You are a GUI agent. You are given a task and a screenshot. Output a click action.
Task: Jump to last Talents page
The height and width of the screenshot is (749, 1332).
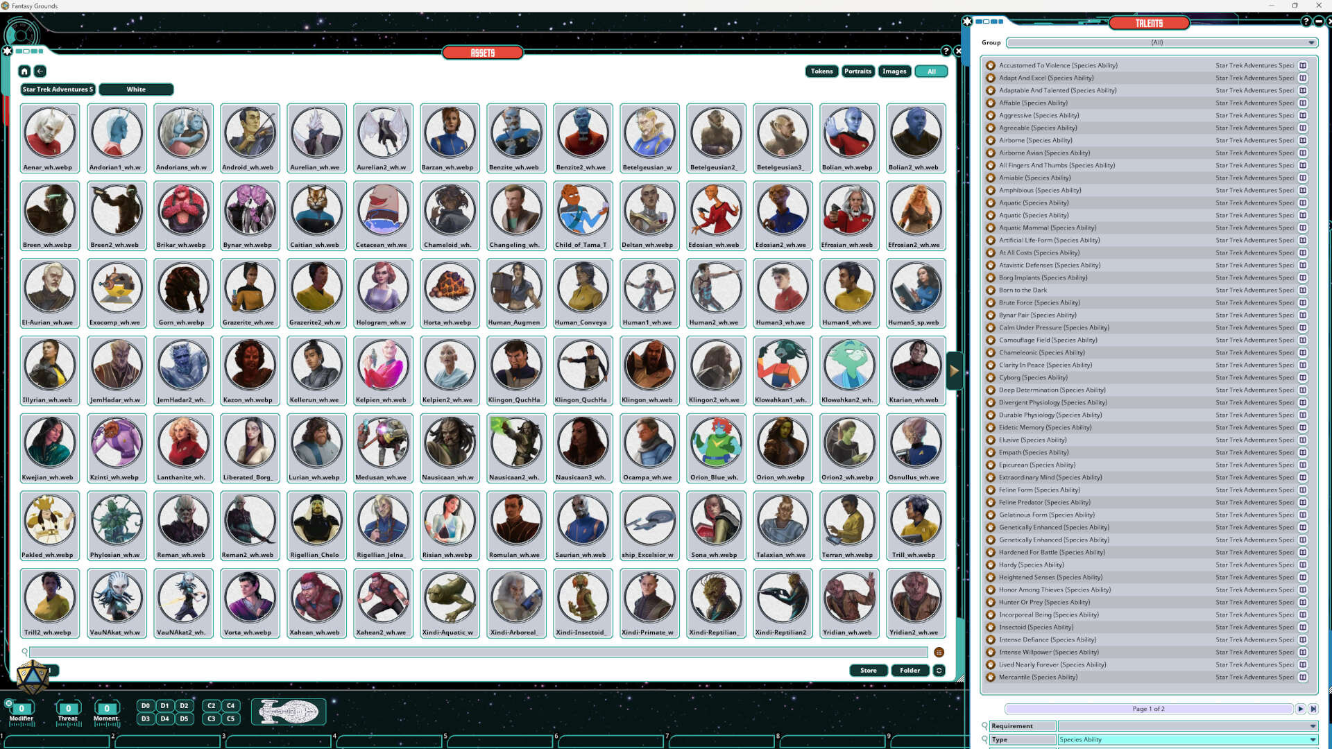click(1313, 709)
